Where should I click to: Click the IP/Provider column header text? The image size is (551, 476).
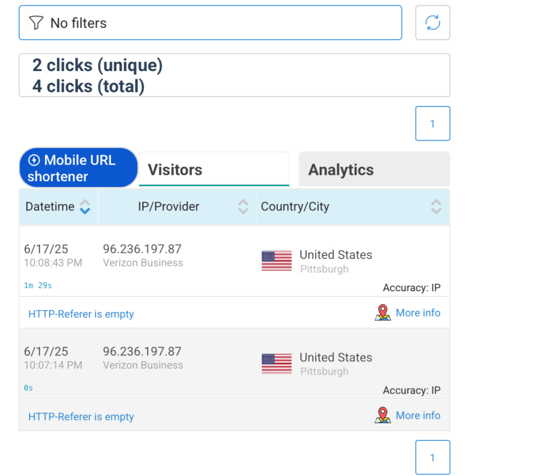(168, 206)
